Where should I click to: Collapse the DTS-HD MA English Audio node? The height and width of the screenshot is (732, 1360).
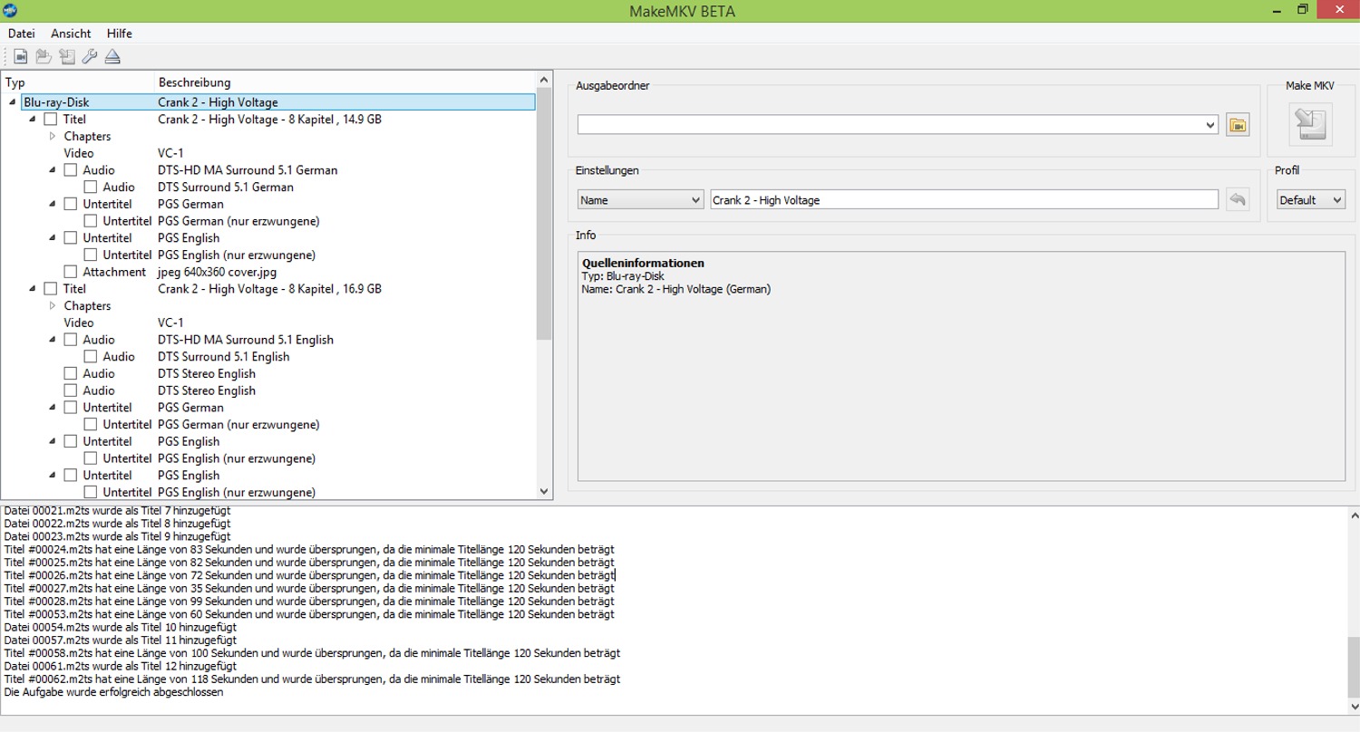tap(53, 339)
